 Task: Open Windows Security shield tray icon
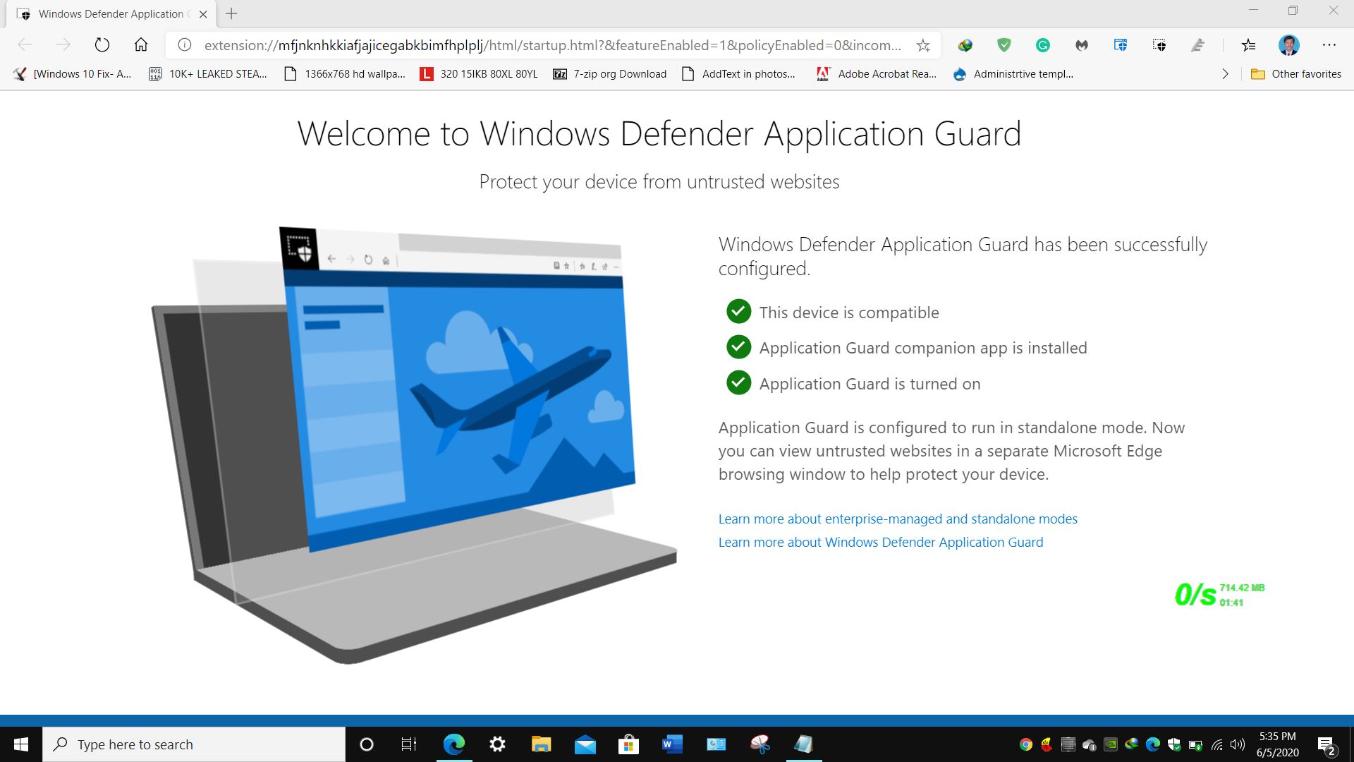pyautogui.click(x=1174, y=744)
